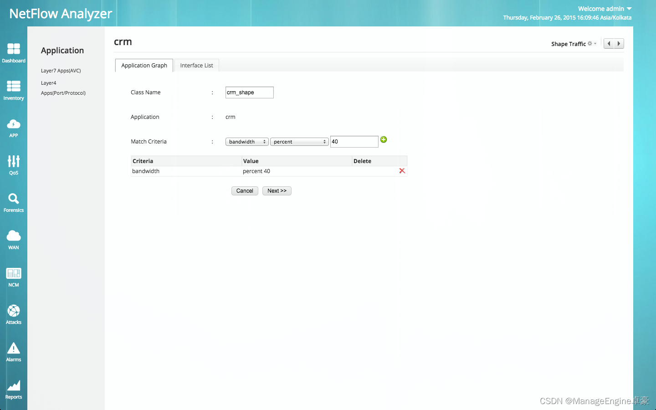Click the Shape Traffic gear icon
The image size is (656, 410).
click(x=590, y=44)
